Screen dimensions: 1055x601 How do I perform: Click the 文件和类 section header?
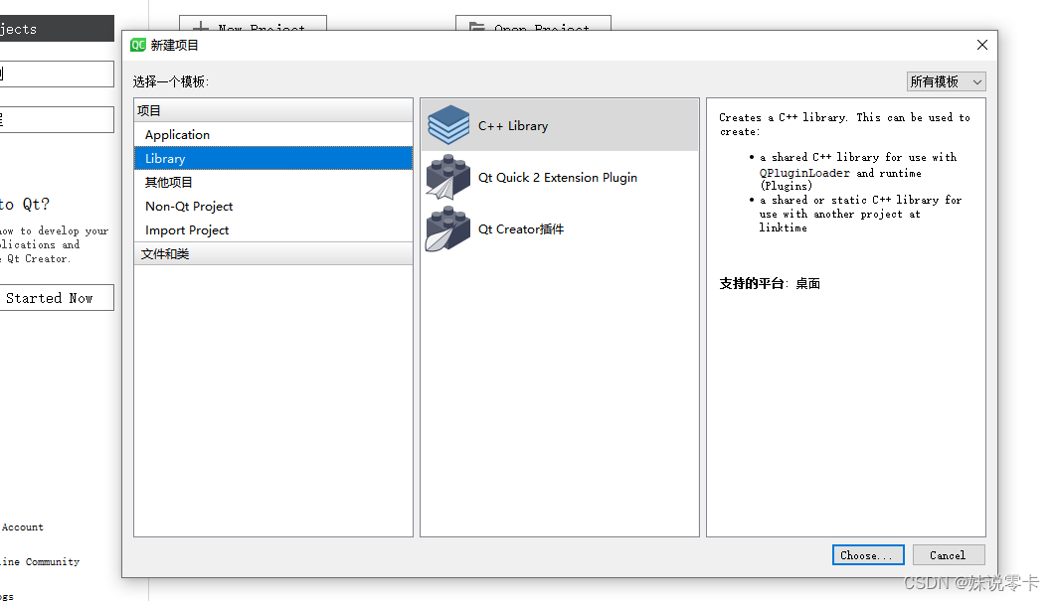pos(273,254)
